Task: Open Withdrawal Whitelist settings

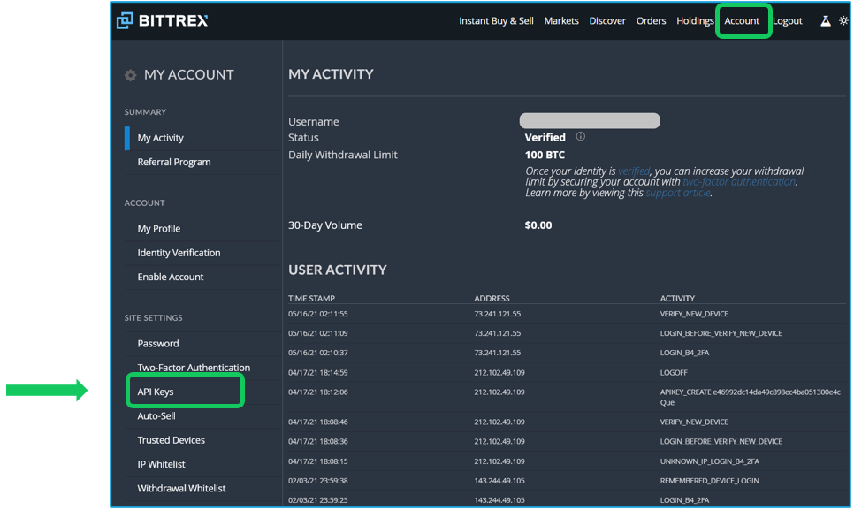Action: [x=181, y=488]
